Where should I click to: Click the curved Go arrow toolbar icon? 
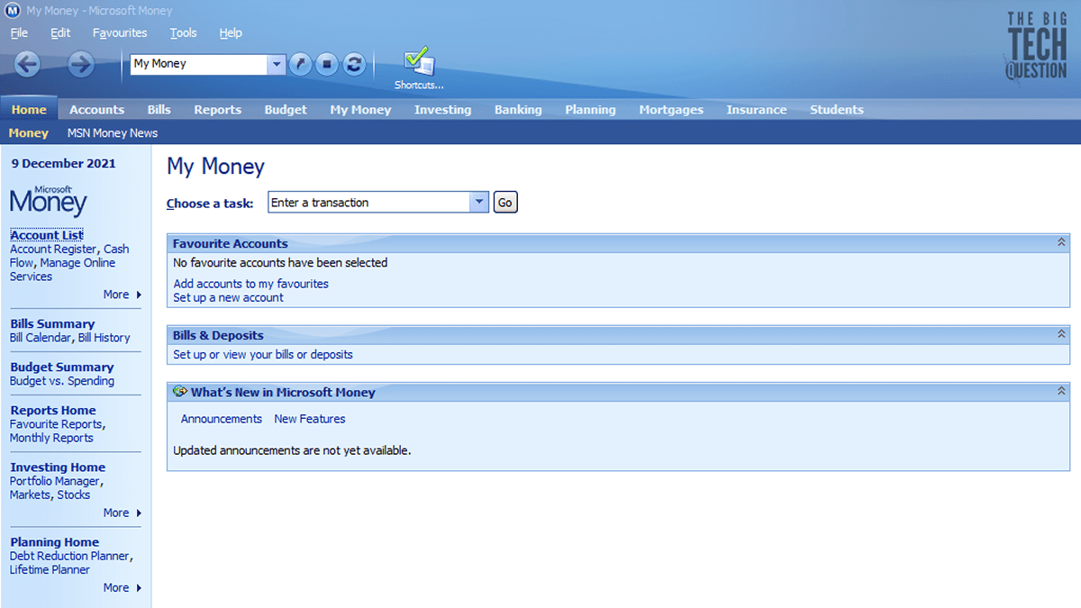pos(299,64)
